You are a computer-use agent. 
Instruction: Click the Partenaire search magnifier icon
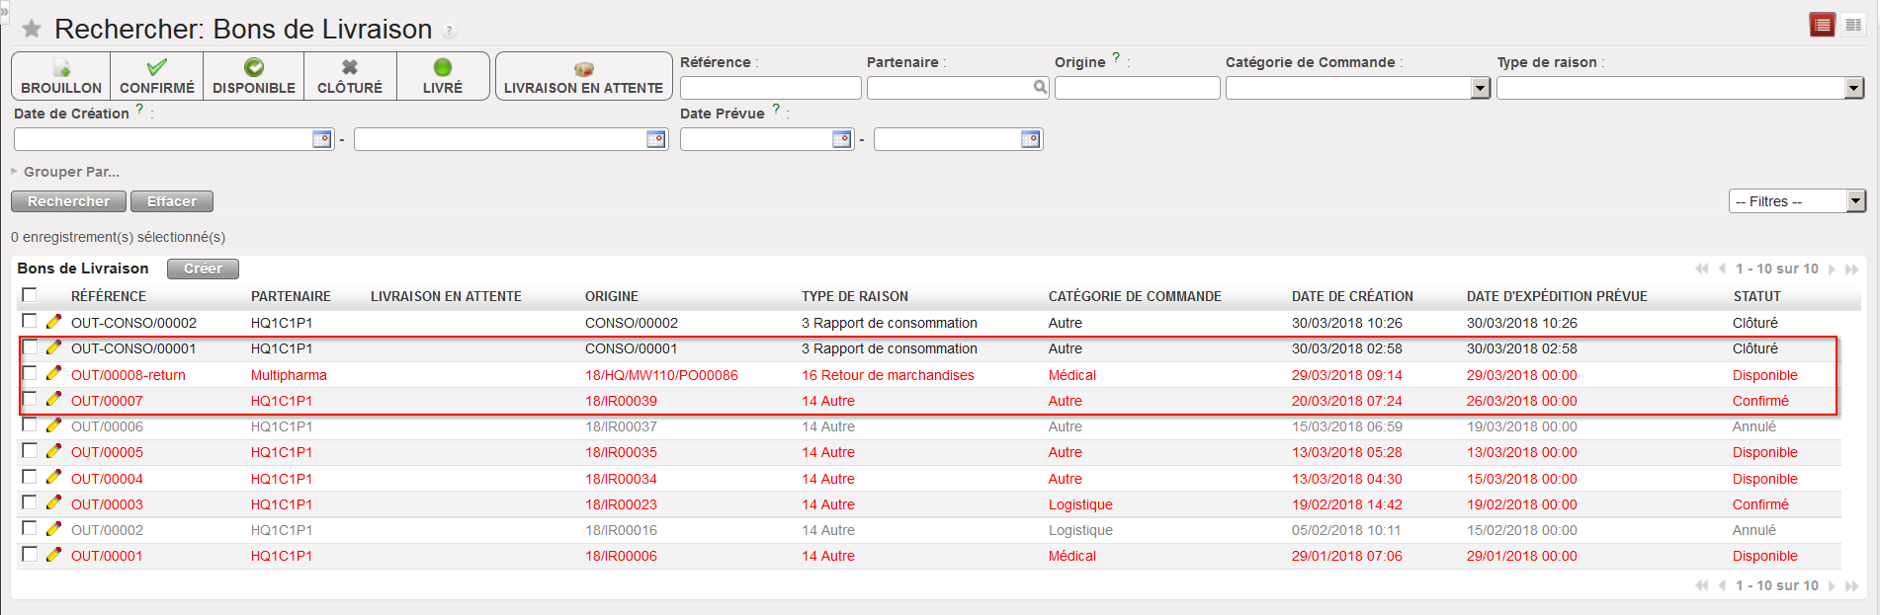point(1040,88)
